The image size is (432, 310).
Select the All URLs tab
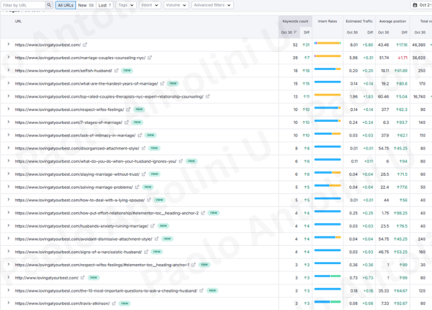click(66, 5)
